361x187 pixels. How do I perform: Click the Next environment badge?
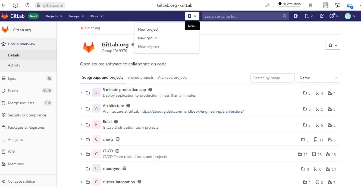click(x=33, y=16)
